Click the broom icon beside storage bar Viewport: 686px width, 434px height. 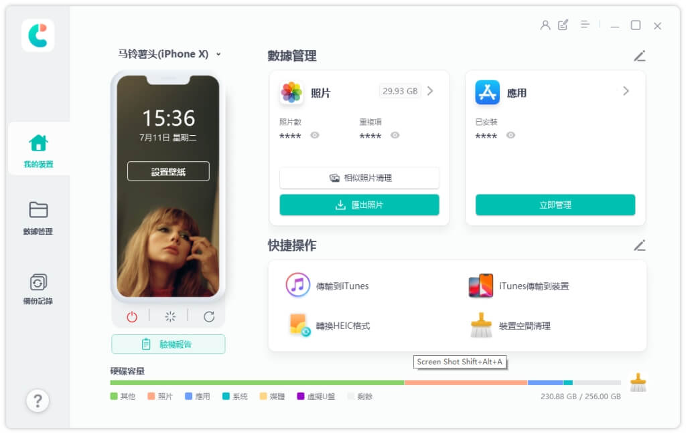point(638,383)
